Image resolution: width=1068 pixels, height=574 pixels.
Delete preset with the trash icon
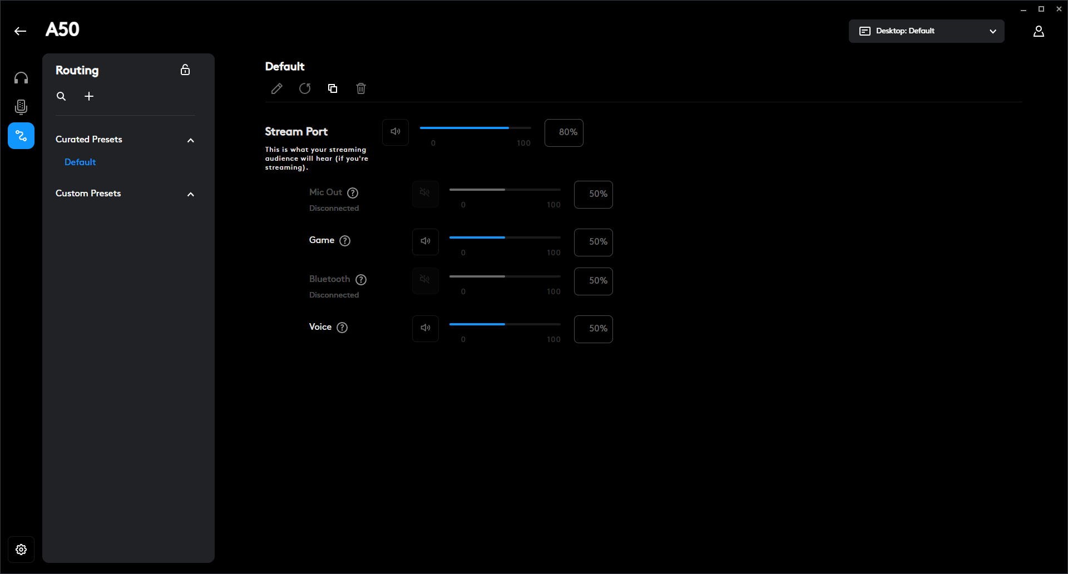pyautogui.click(x=361, y=88)
